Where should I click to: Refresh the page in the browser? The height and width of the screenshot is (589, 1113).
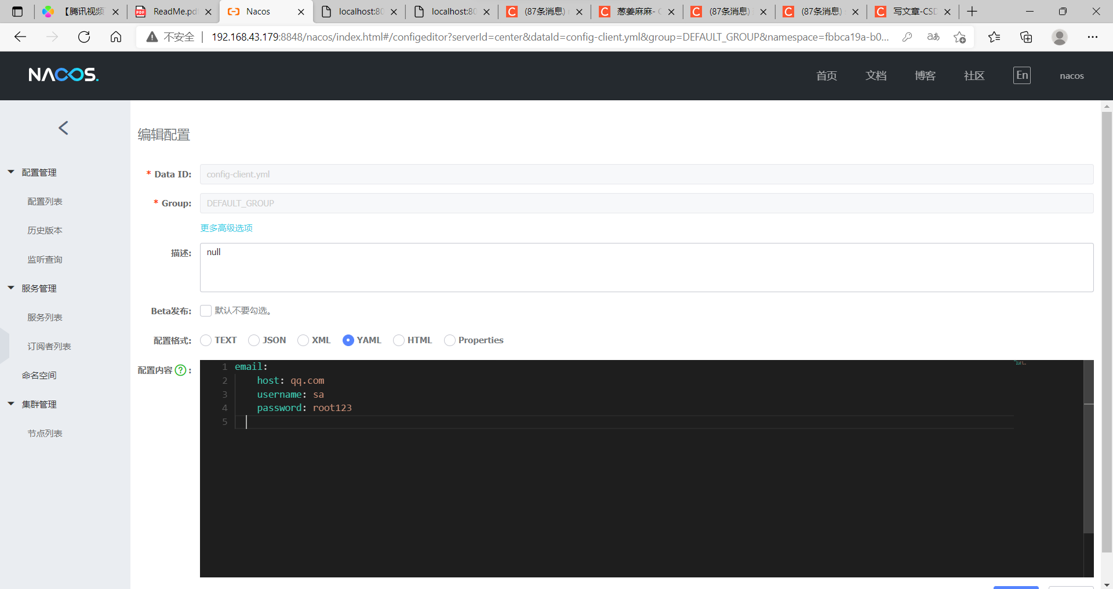(84, 37)
